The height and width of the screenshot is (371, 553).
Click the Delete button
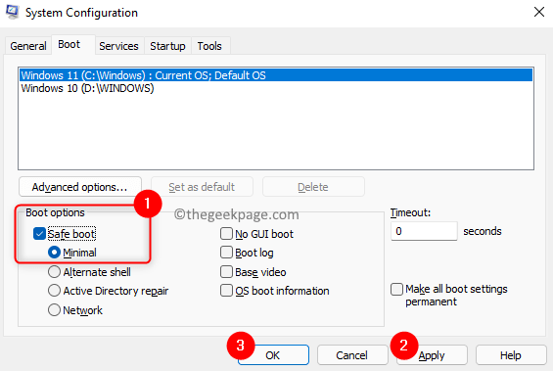[x=313, y=187]
